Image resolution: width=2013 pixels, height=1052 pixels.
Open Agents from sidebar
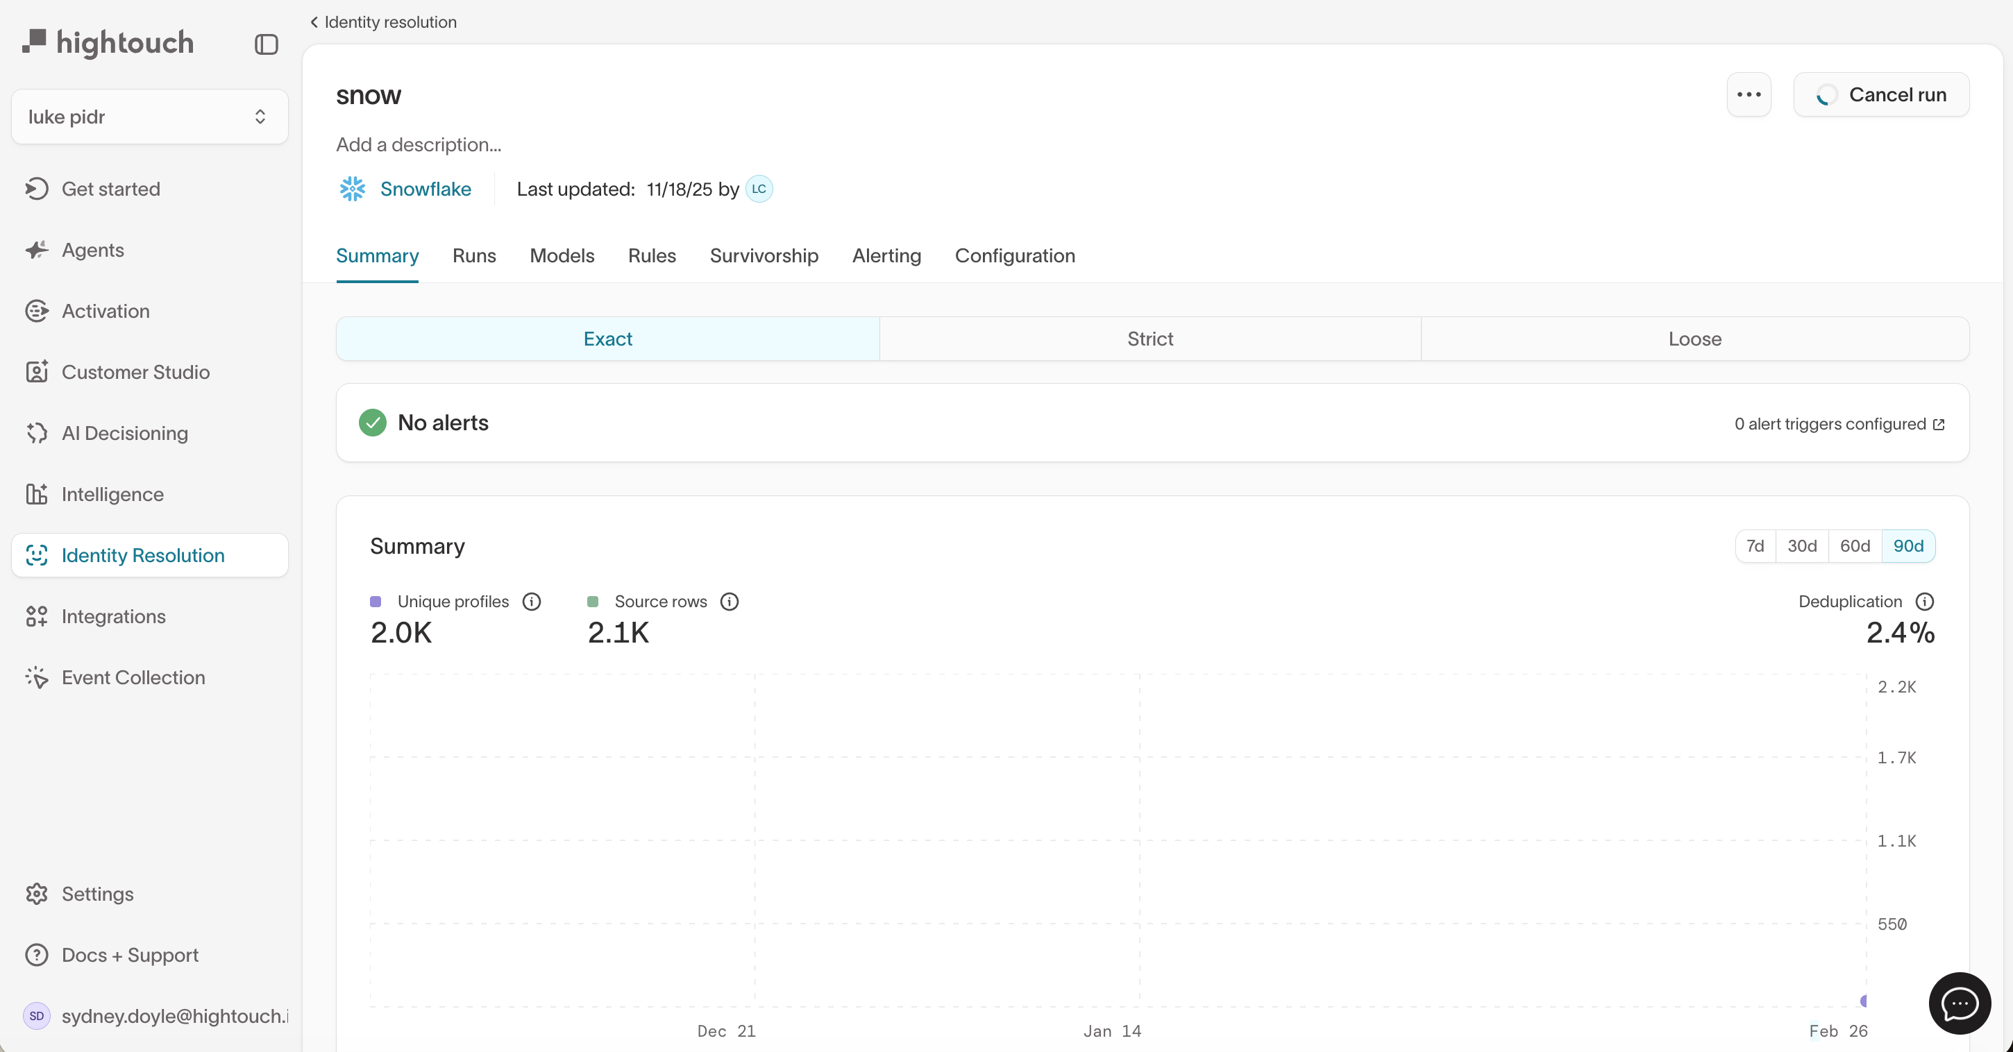(92, 250)
